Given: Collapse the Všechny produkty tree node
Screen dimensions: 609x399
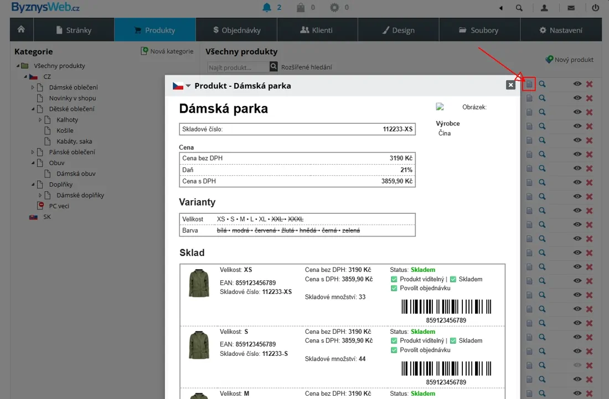Looking at the screenshot, I should (18, 66).
